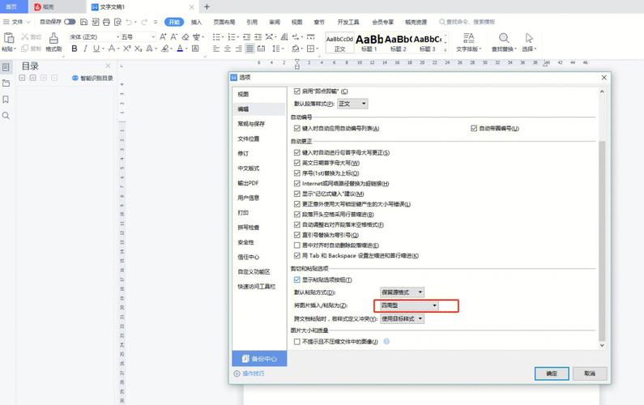Viewport: 644px width, 405px height.
Task: Click the justify alignment icon
Action: pos(249,49)
